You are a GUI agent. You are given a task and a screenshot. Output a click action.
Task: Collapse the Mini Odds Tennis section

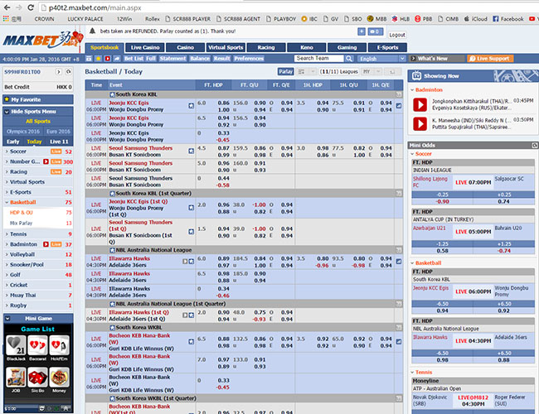[x=412, y=373]
